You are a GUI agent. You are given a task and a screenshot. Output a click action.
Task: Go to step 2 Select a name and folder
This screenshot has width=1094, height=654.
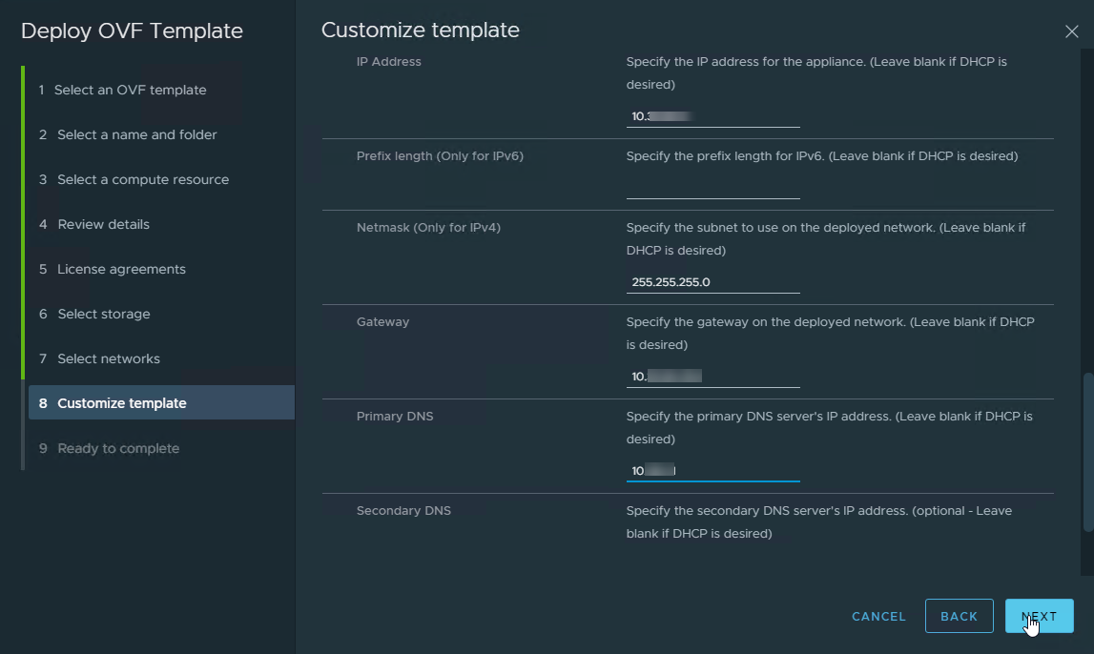point(136,134)
